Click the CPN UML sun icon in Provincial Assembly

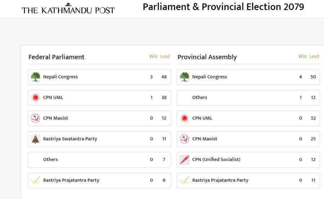pos(184,118)
